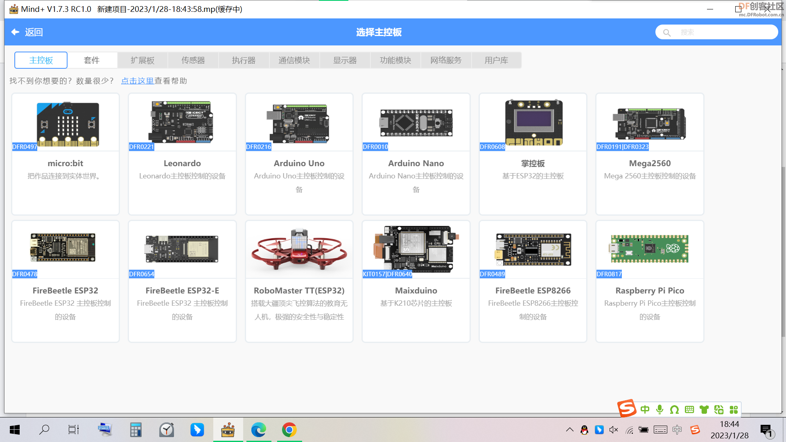786x442 pixels.
Task: Select the 掌控板 board image
Action: 533,122
